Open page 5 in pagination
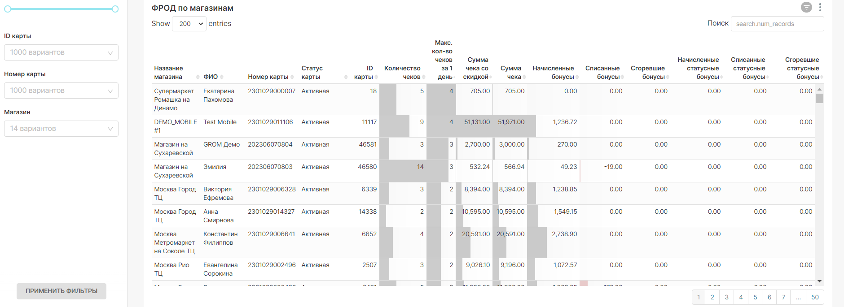The image size is (844, 307). coord(755,297)
